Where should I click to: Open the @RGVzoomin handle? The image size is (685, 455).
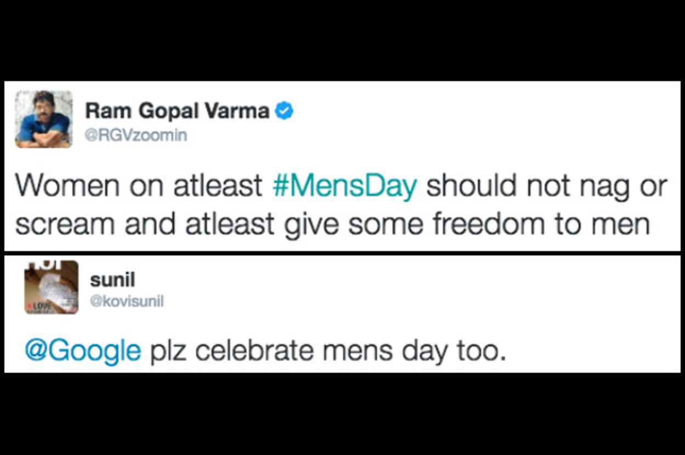(x=136, y=135)
